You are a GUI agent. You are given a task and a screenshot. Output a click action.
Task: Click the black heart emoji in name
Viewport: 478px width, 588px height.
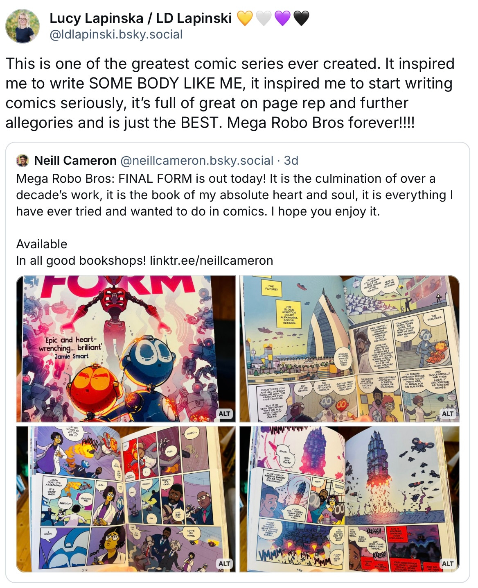[301, 18]
